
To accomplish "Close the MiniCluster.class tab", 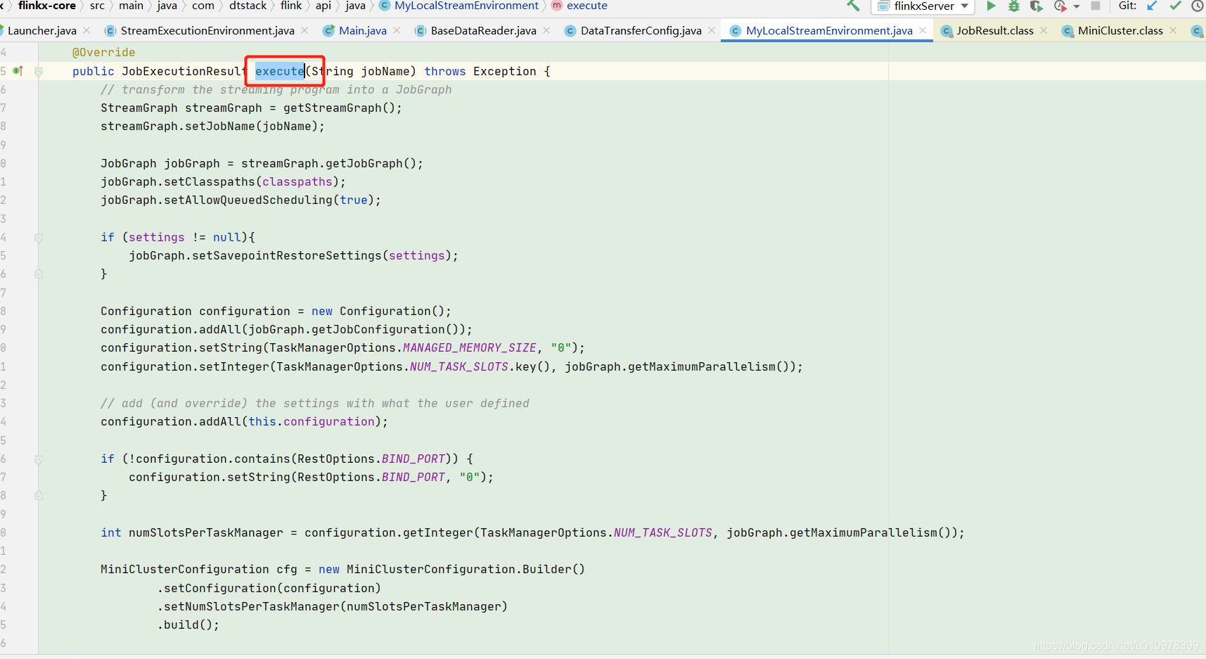I will [x=1173, y=30].
